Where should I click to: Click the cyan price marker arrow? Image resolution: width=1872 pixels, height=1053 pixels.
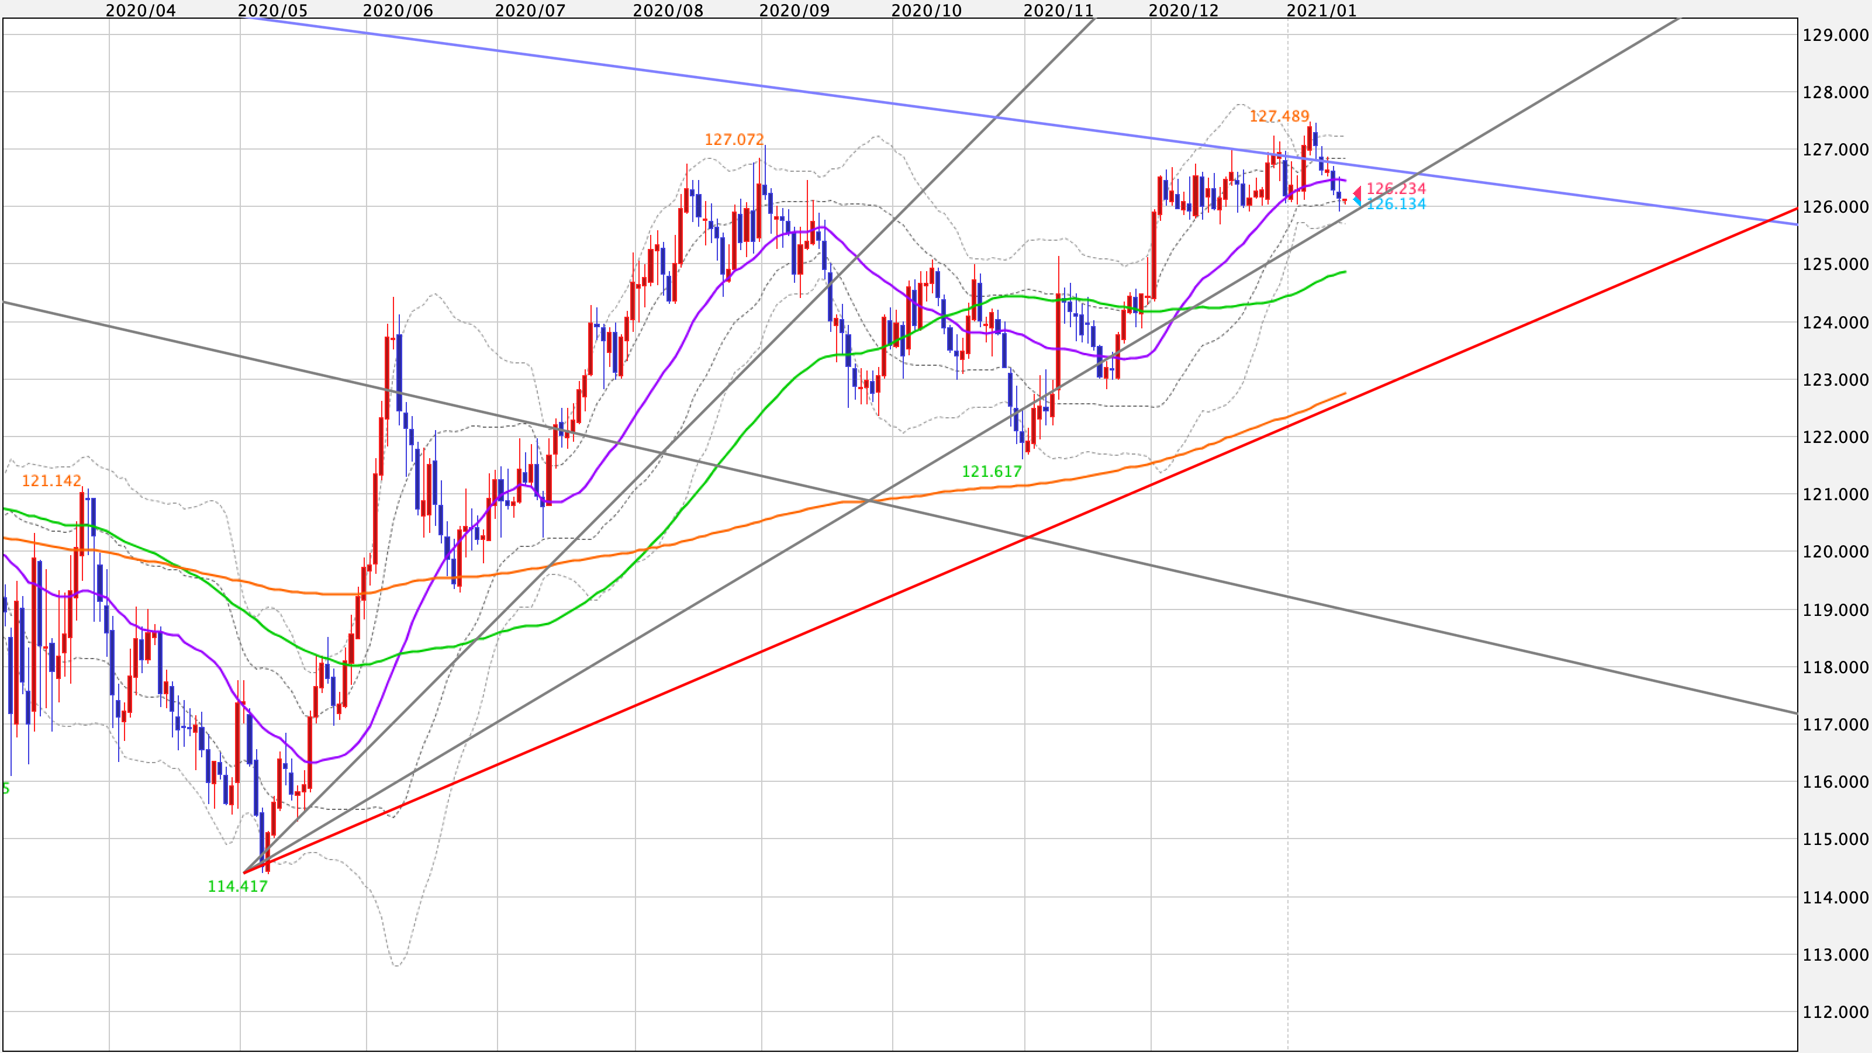[1357, 202]
